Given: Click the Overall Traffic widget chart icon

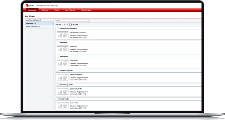Looking at the screenshot, I should click(x=63, y=105).
